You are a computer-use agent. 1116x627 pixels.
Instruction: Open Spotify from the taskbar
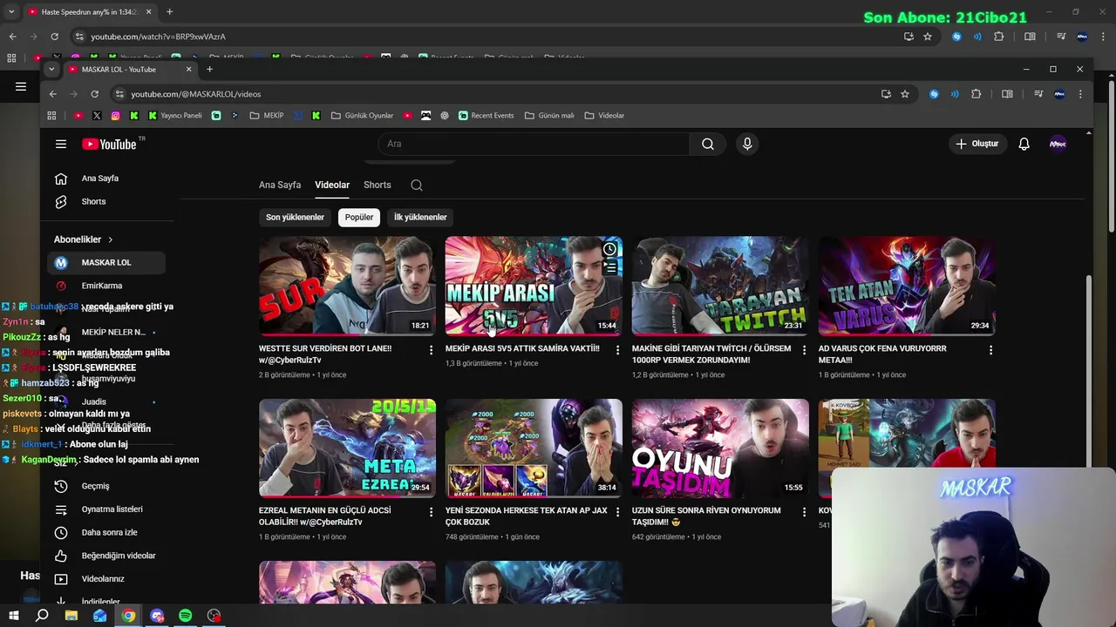pyautogui.click(x=185, y=616)
